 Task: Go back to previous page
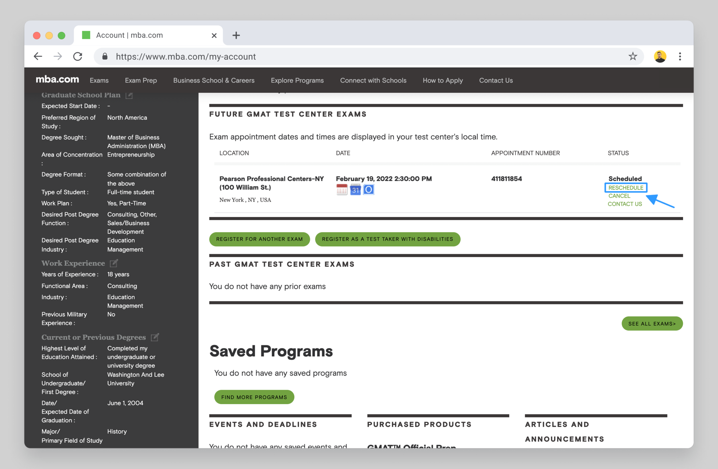click(x=38, y=57)
